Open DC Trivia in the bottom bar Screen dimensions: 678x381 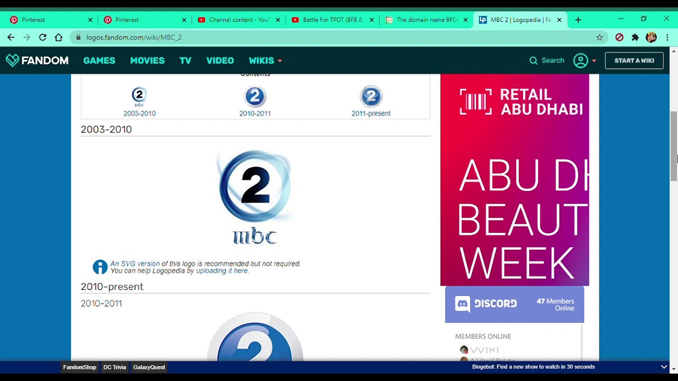(114, 367)
